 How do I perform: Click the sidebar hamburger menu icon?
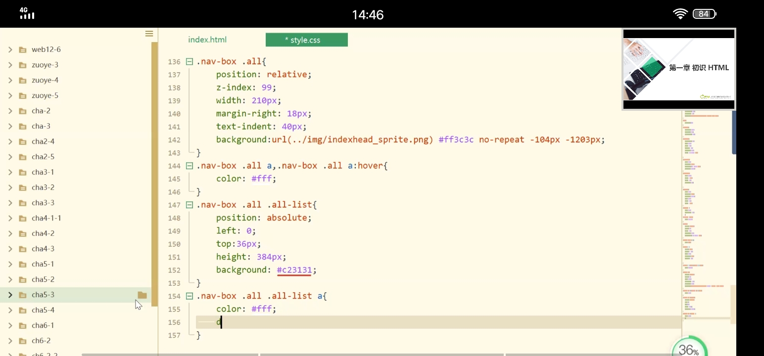click(149, 34)
